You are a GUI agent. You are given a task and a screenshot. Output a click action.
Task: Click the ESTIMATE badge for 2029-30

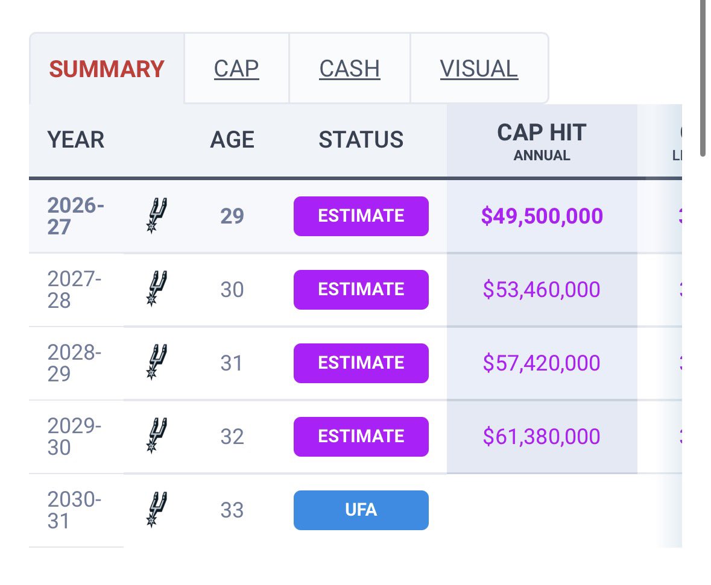coord(361,436)
